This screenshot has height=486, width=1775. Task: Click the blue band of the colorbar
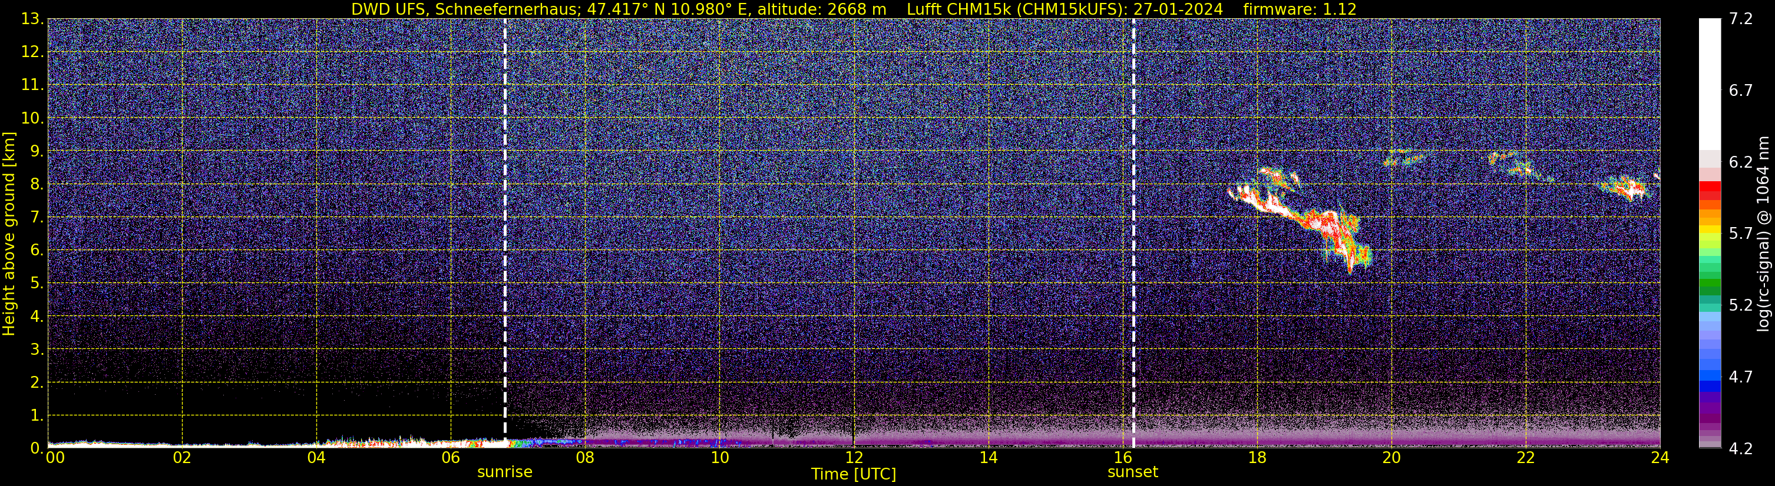pos(1710,381)
